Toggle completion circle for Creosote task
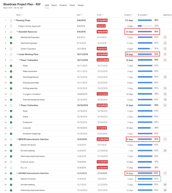Viewport: 172px width, 193px height. pos(11,128)
